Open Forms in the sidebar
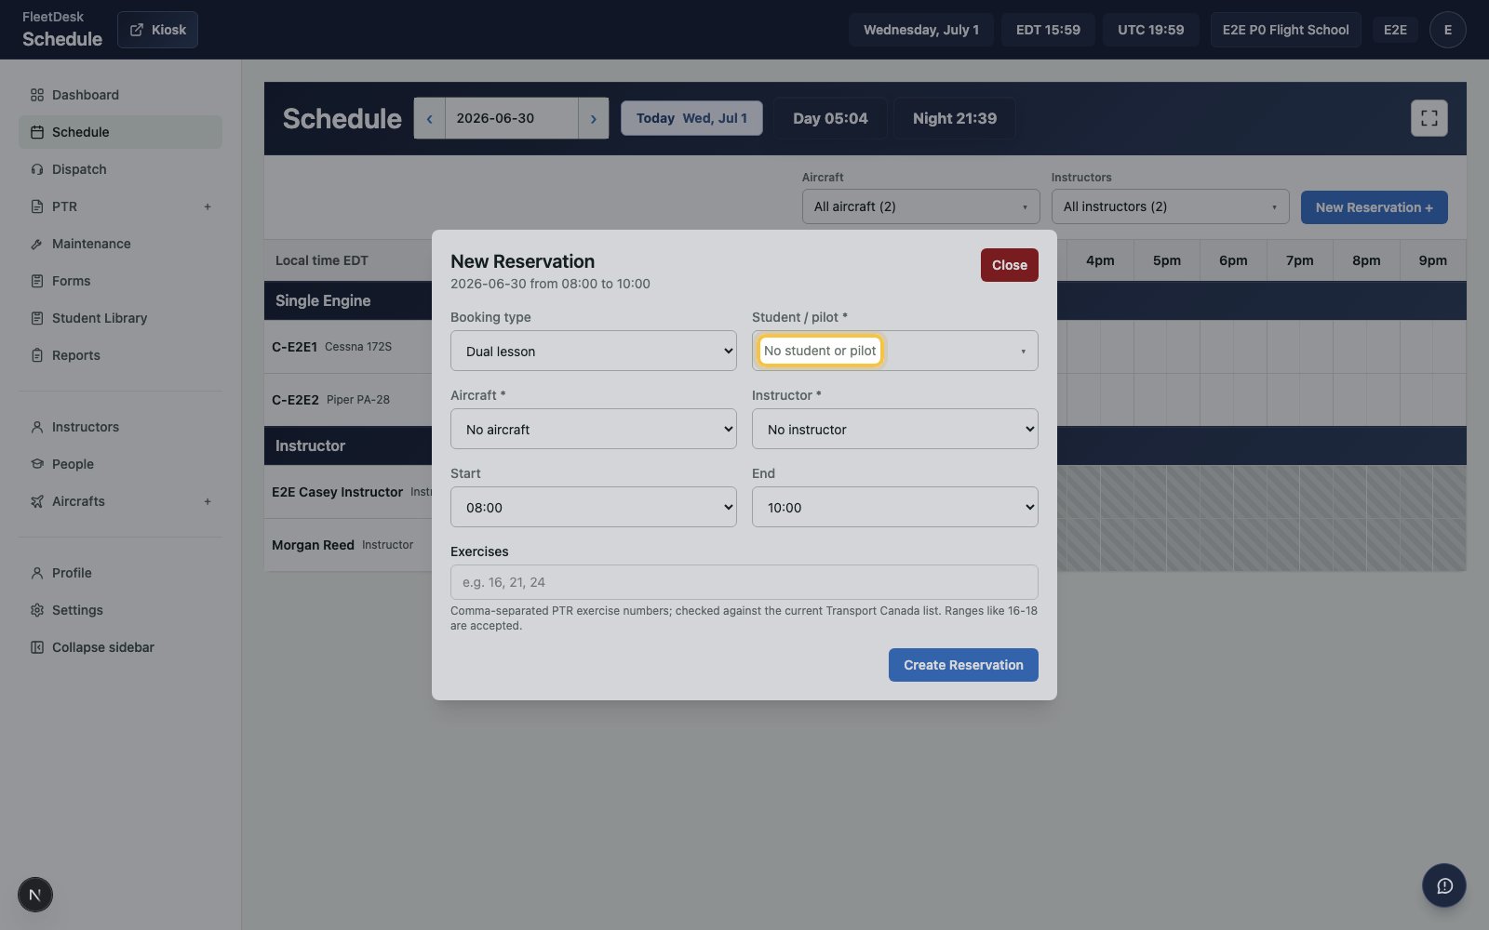The image size is (1489, 930). [x=120, y=281]
